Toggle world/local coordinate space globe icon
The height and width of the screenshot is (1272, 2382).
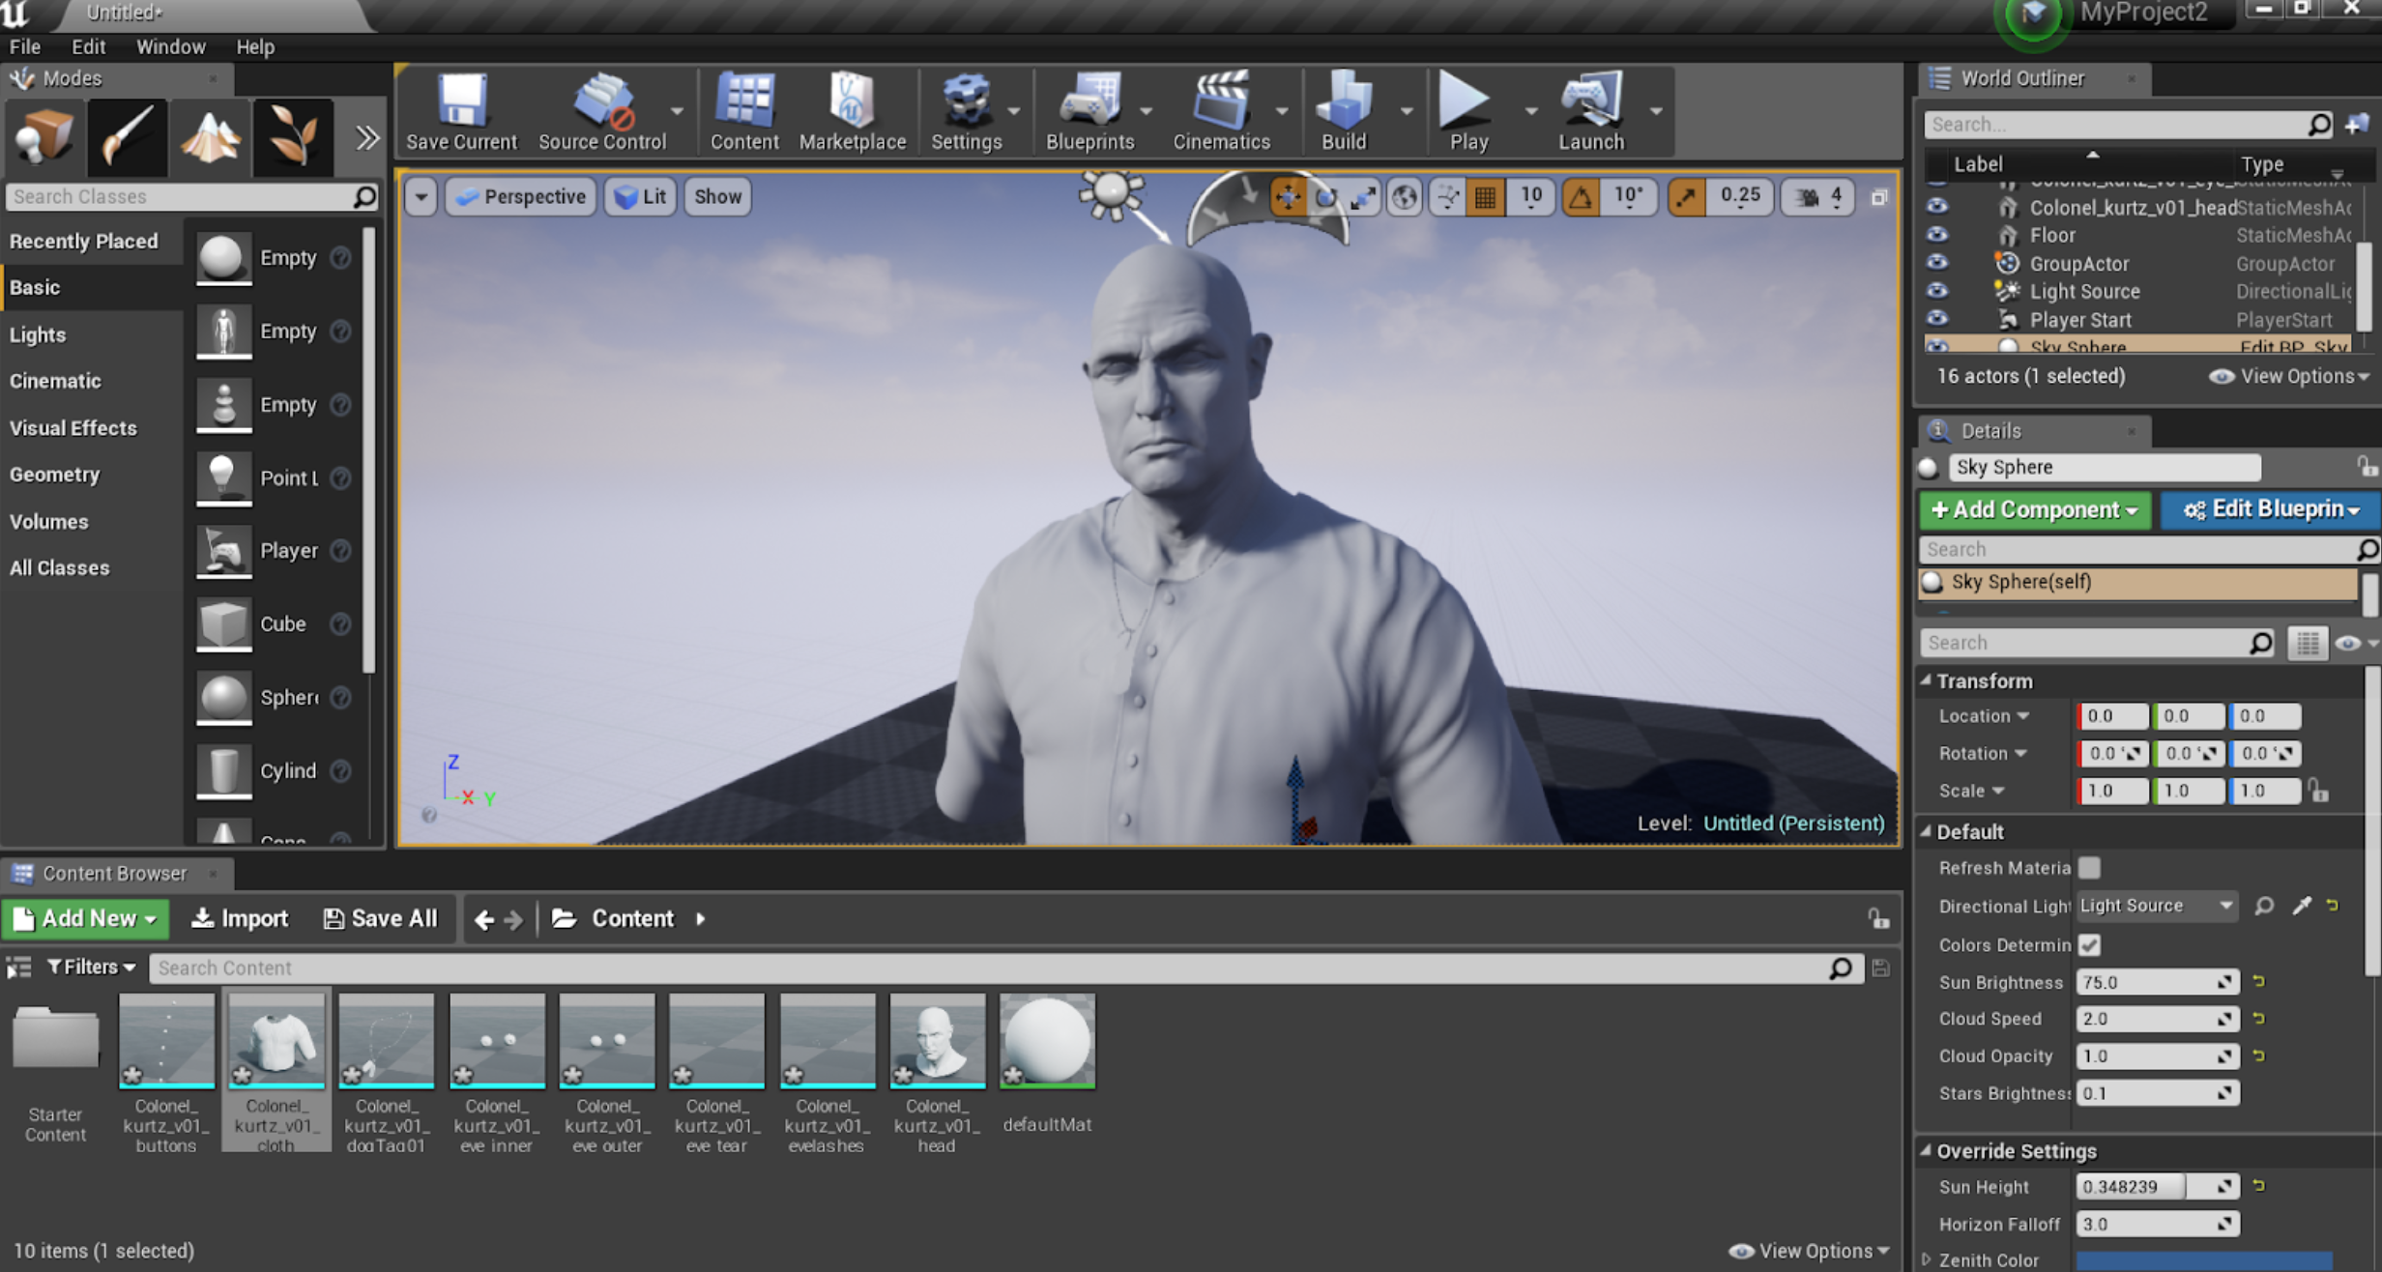(1405, 197)
